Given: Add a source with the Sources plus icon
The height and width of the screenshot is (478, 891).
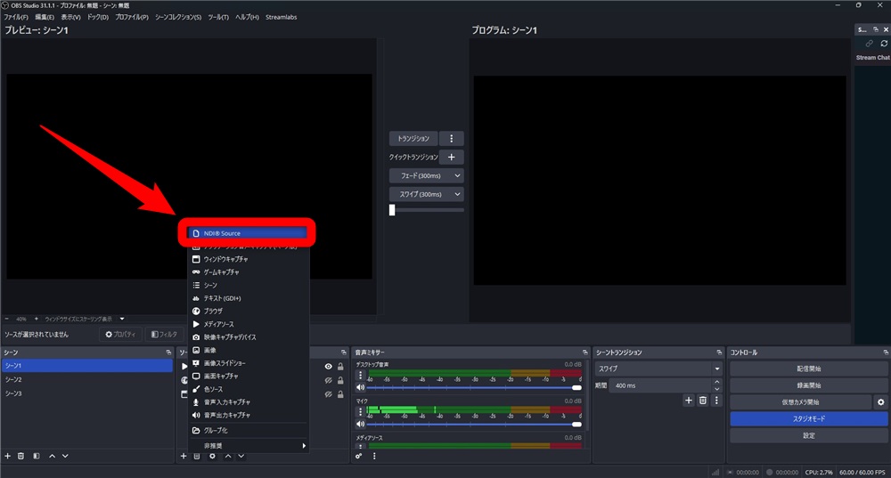Looking at the screenshot, I should pyautogui.click(x=184, y=456).
